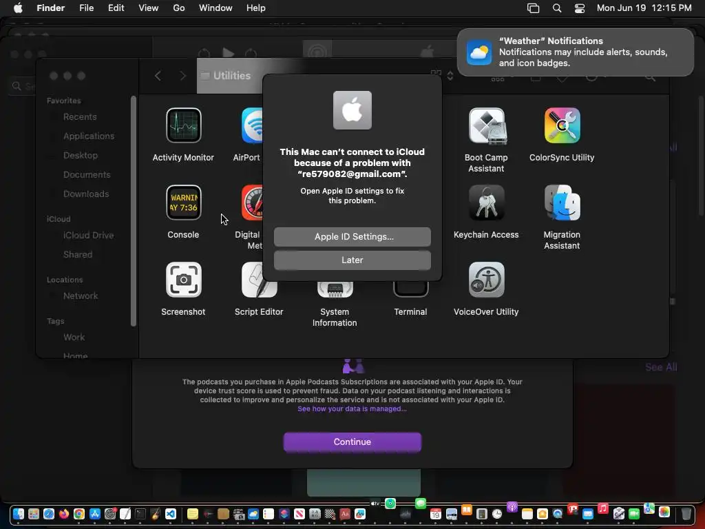Select the Work tag in sidebar
Image resolution: width=705 pixels, height=529 pixels.
coord(74,338)
